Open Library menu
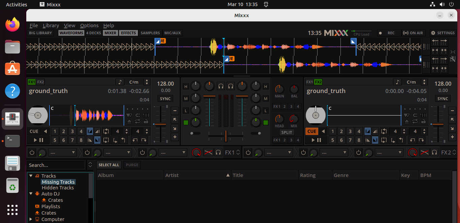Image resolution: width=460 pixels, height=223 pixels. coord(51,26)
